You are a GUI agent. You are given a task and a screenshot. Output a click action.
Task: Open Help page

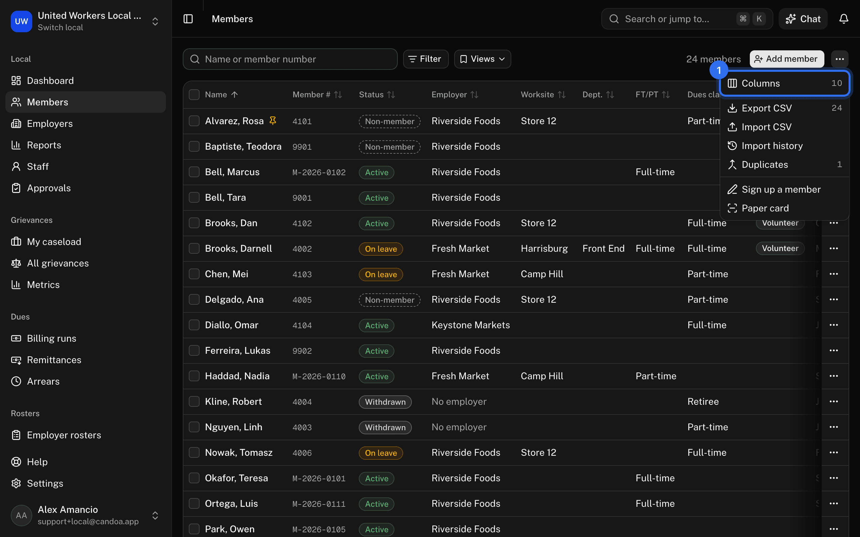(86, 462)
